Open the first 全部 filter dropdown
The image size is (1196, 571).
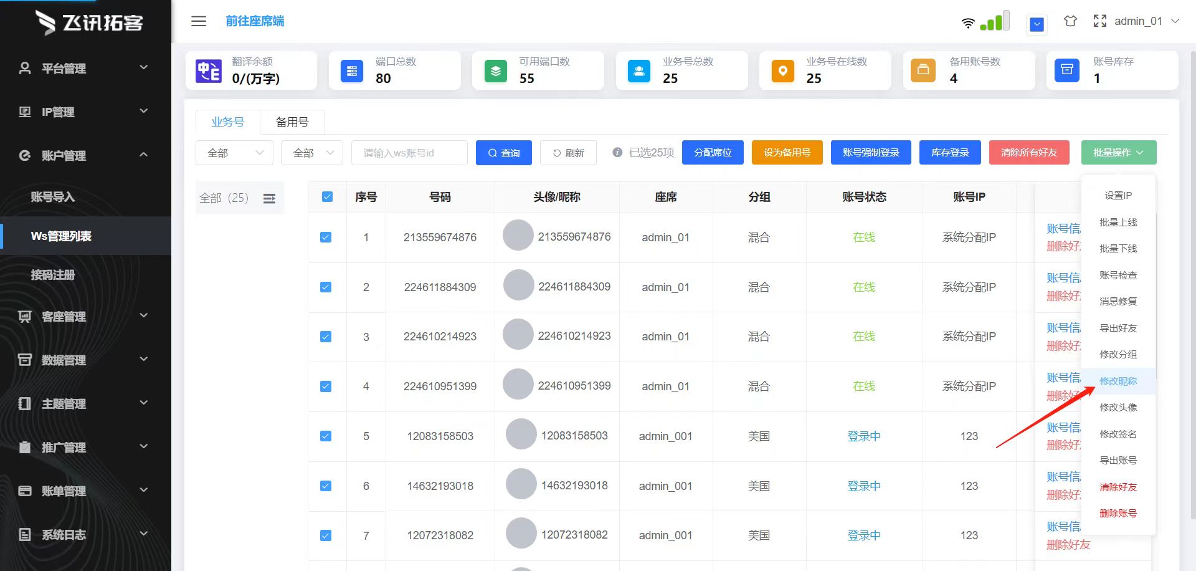pyautogui.click(x=234, y=153)
